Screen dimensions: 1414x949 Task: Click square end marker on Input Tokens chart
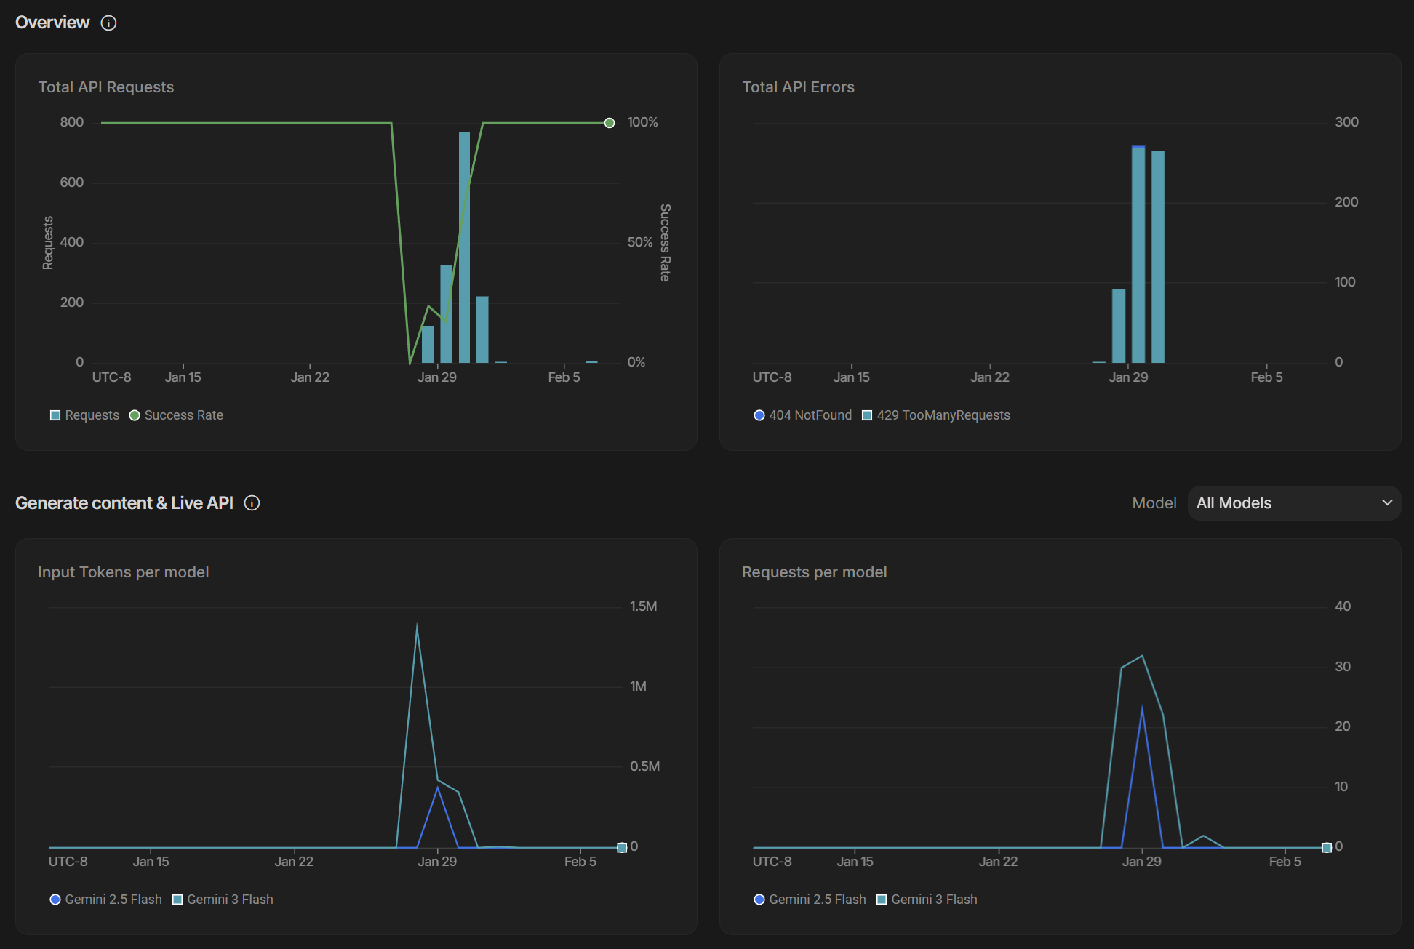[622, 848]
